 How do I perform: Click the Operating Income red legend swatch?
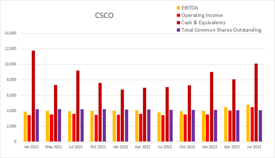[178, 15]
